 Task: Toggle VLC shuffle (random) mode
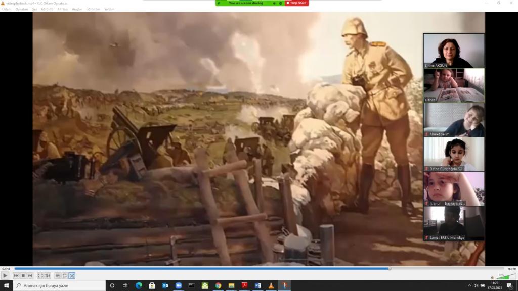point(72,275)
